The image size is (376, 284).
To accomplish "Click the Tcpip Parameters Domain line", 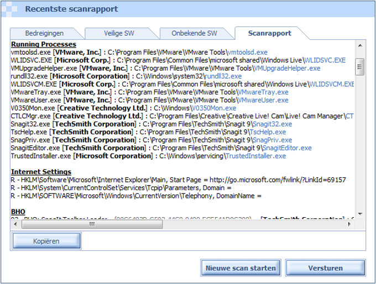I will pos(121,188).
